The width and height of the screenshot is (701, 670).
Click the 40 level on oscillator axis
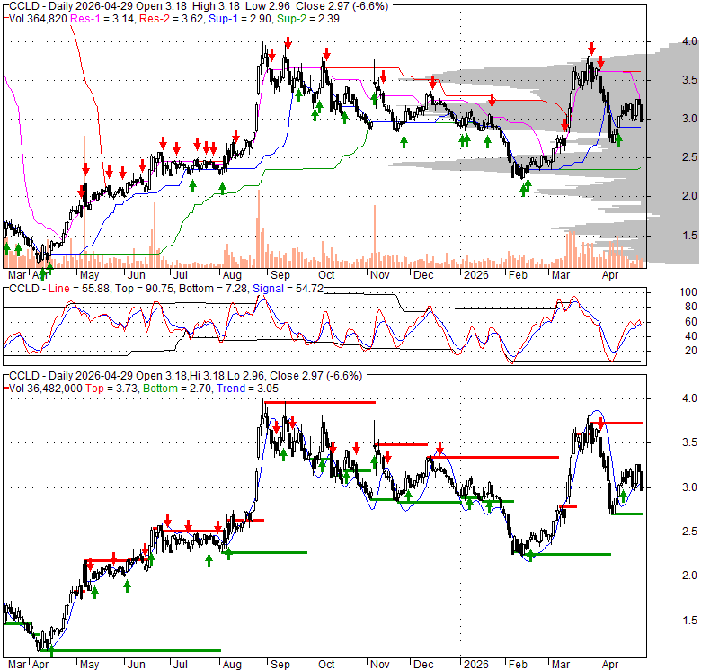[x=691, y=336]
